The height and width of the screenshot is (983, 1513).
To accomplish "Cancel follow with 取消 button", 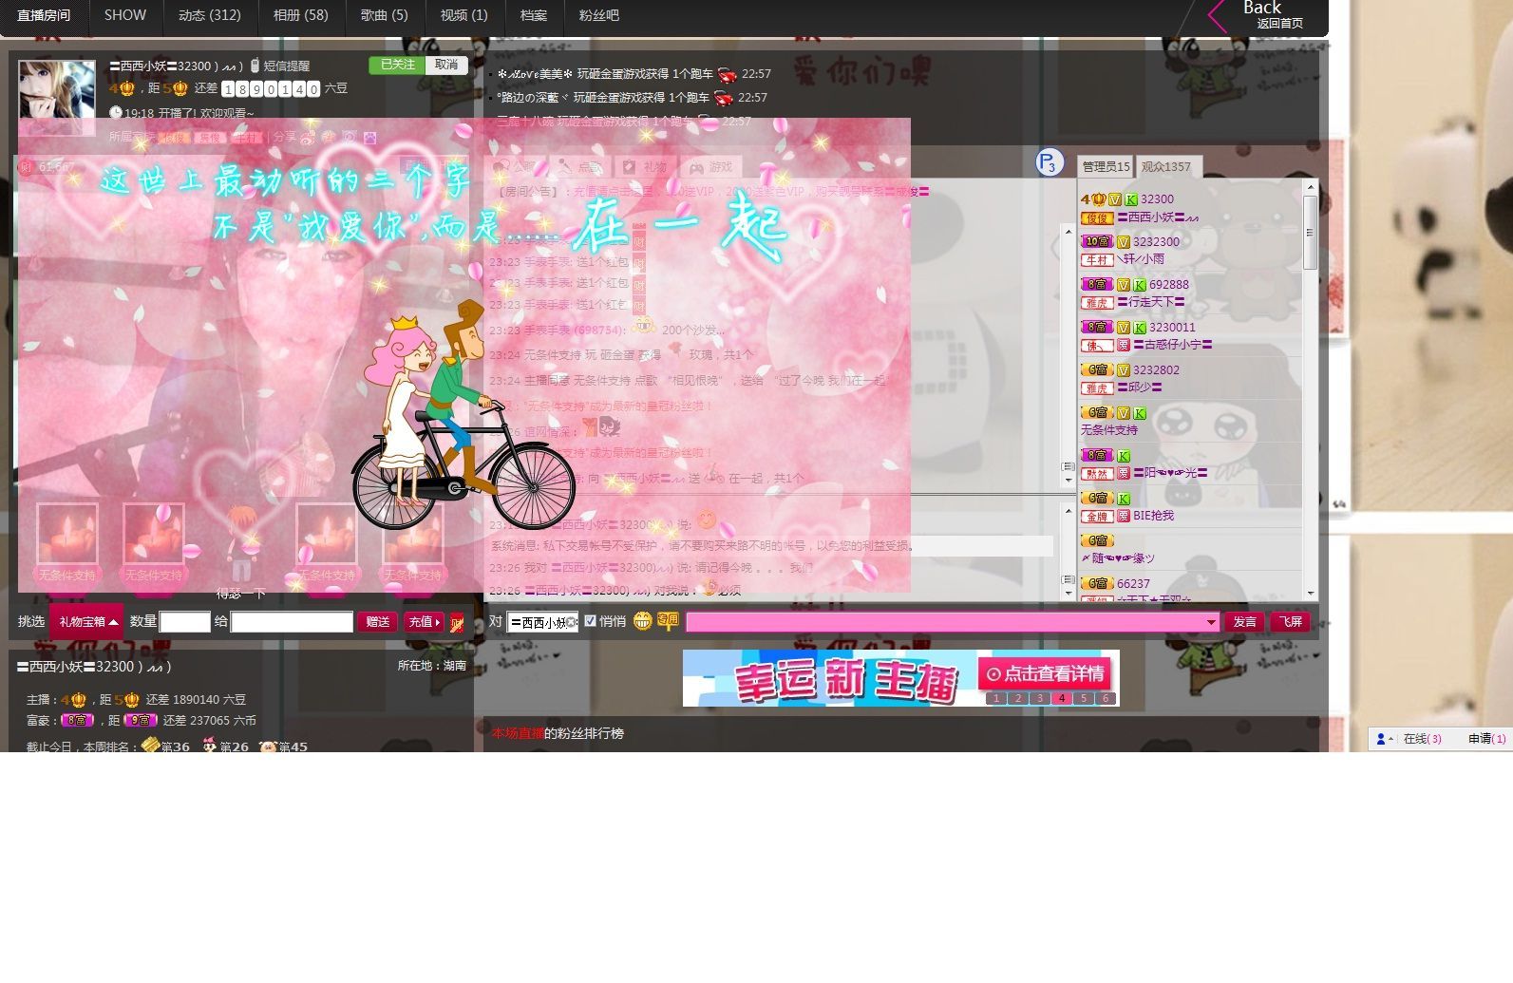I will pos(446,65).
